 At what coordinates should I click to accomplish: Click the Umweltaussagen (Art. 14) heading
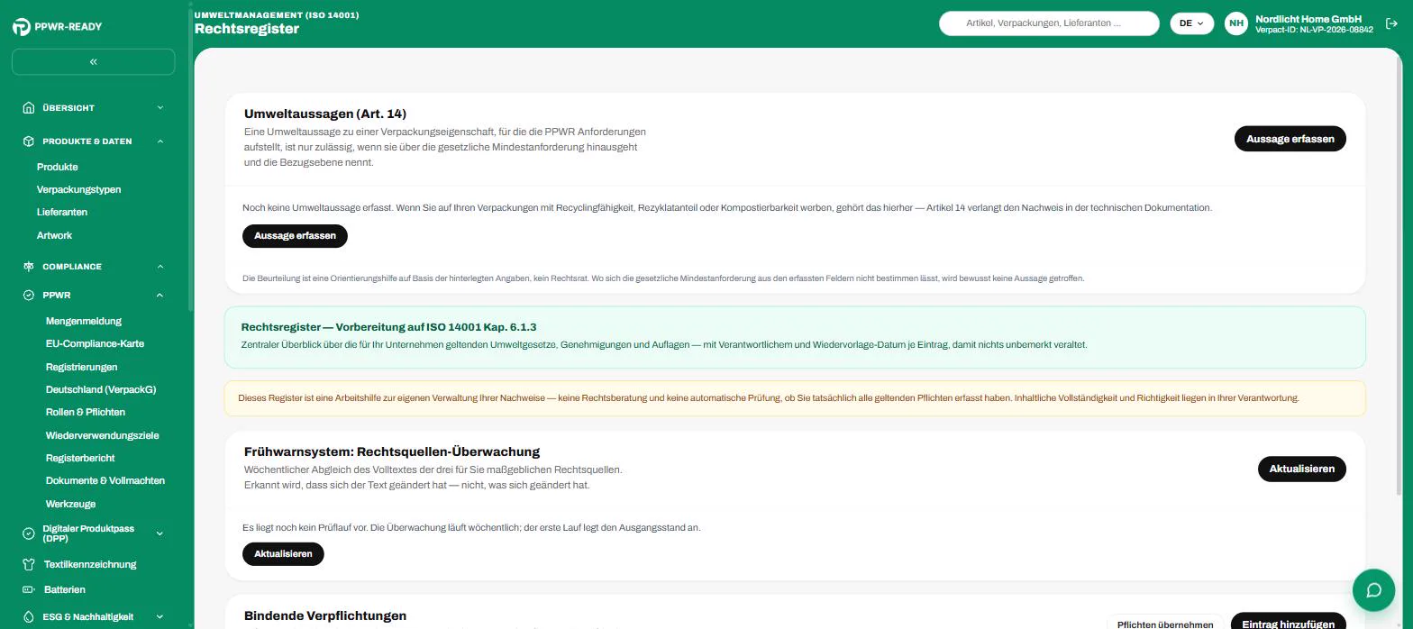point(325,114)
